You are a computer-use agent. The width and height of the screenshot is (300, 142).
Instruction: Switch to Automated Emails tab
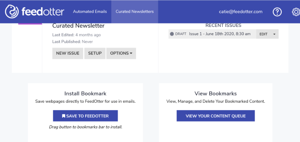coord(90,12)
